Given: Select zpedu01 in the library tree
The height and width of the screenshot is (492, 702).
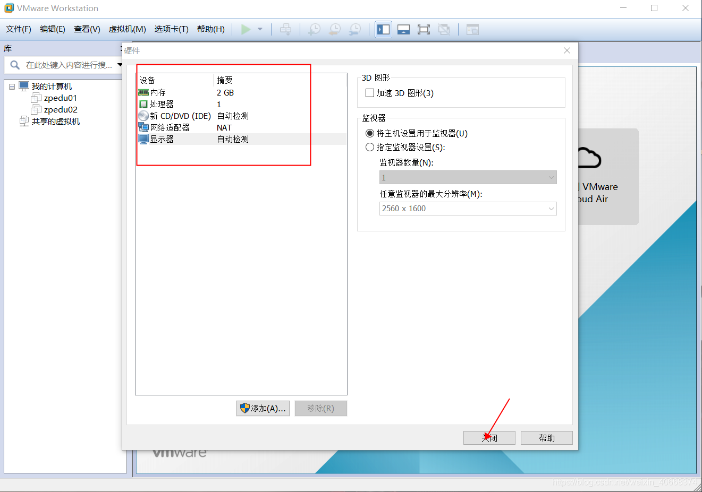Looking at the screenshot, I should pyautogui.click(x=61, y=98).
